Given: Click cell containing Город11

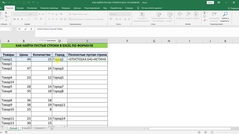Looking at the screenshot, I should pos(60,105).
